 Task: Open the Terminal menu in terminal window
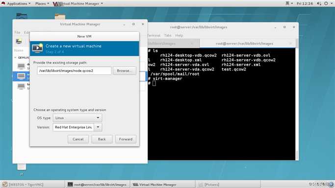tap(154, 35)
